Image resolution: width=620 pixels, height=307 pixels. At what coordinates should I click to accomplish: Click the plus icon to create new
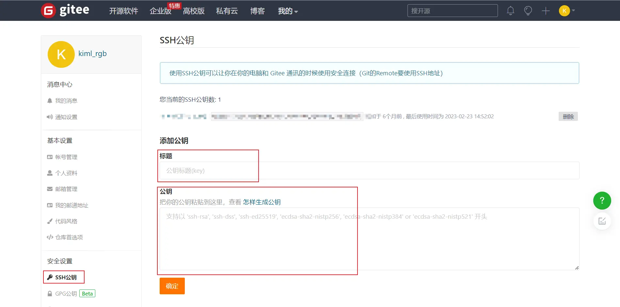tap(546, 11)
